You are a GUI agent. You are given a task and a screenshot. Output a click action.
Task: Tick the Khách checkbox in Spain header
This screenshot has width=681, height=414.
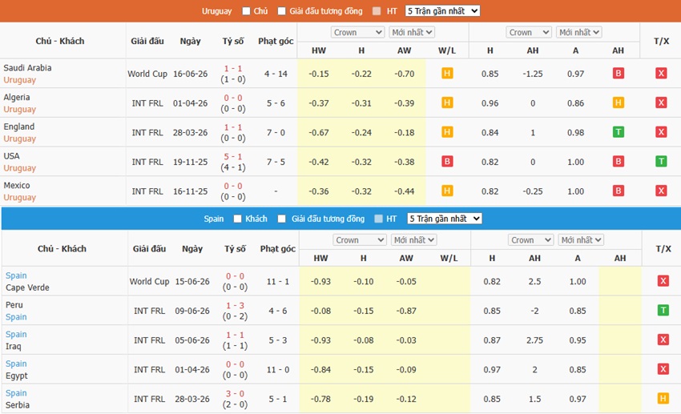point(238,219)
